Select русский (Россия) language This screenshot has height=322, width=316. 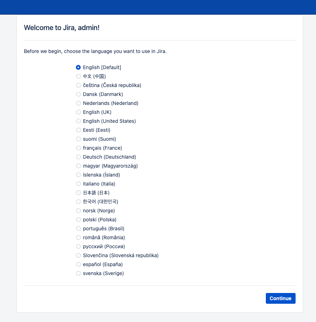(x=78, y=246)
